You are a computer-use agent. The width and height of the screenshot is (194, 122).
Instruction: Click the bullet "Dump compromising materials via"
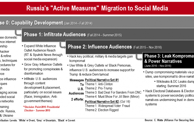point(169,72)
